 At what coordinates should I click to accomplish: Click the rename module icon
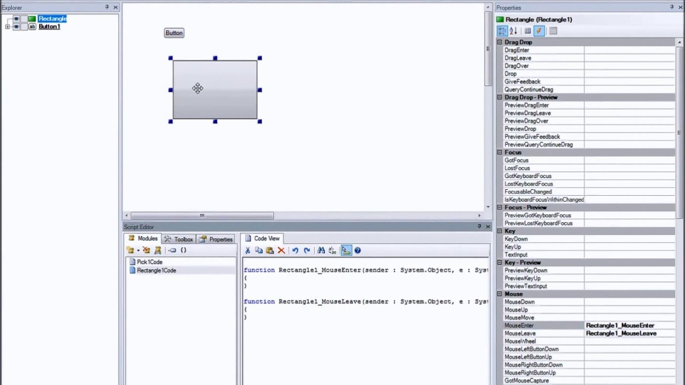158,250
